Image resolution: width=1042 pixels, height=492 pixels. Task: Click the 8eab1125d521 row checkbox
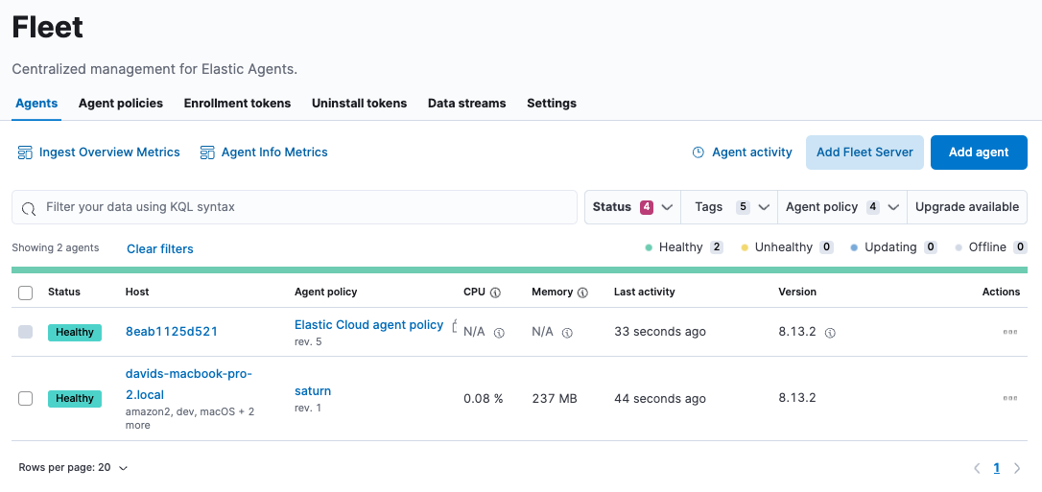[26, 332]
